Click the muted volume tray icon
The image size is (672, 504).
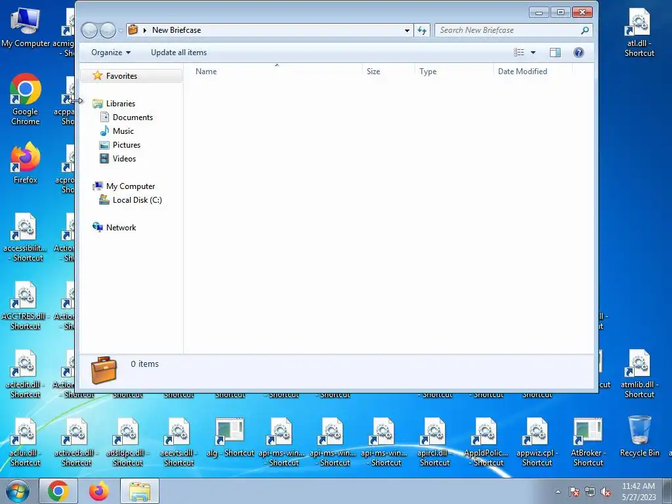[606, 492]
